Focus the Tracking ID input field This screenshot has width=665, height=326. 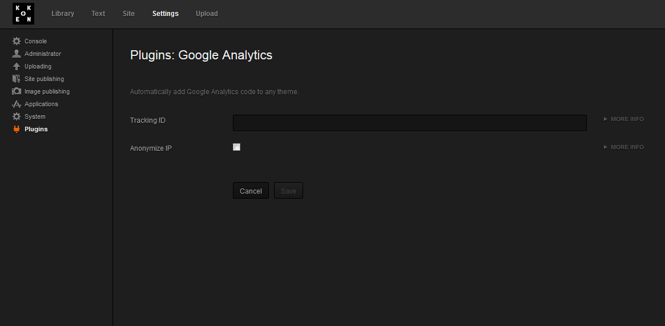click(409, 123)
